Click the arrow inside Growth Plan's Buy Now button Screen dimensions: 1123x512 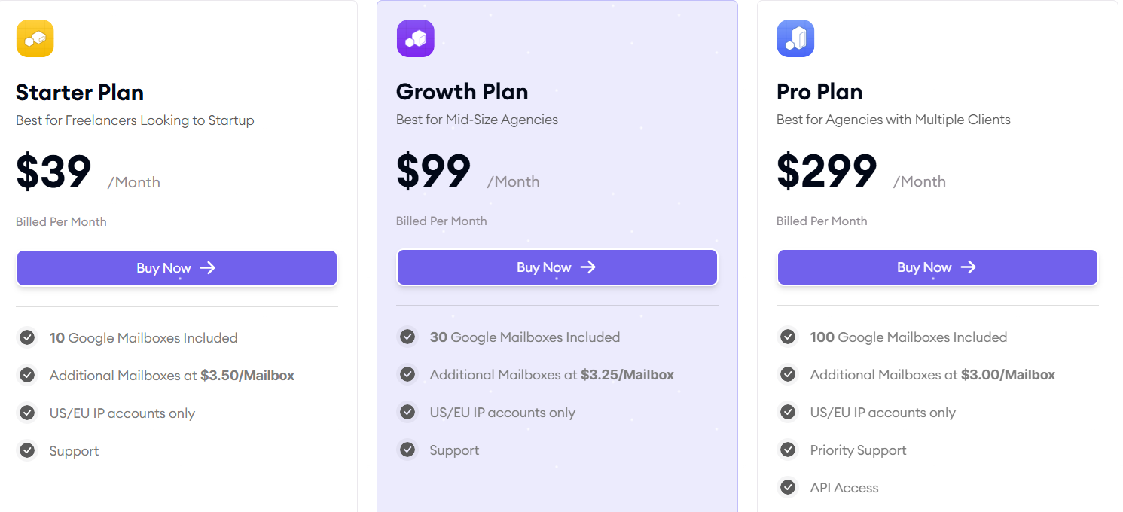click(x=588, y=267)
